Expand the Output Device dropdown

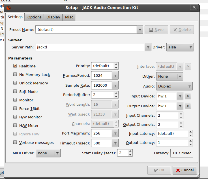180,106
